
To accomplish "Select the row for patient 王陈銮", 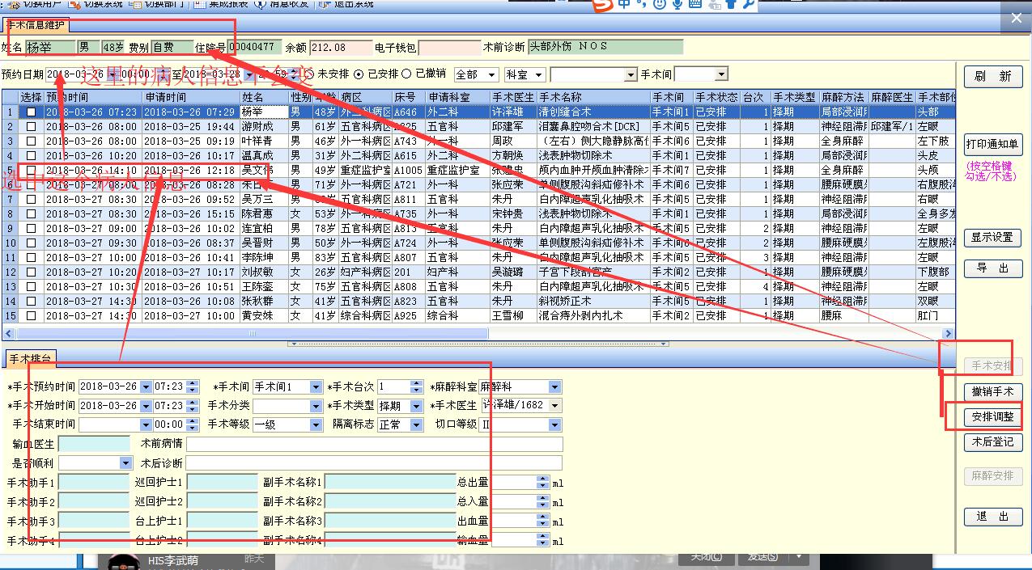I will pos(478,286).
